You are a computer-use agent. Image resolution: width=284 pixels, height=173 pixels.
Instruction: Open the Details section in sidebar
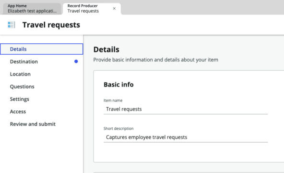pyautogui.click(x=42, y=49)
